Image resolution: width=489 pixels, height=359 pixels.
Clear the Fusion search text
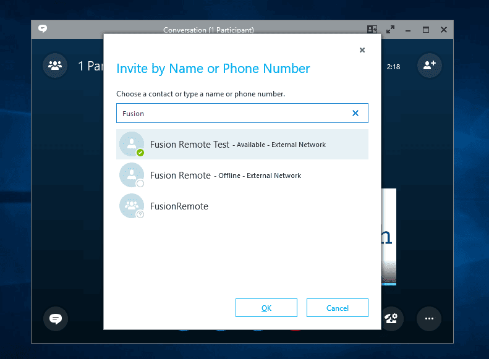(355, 113)
